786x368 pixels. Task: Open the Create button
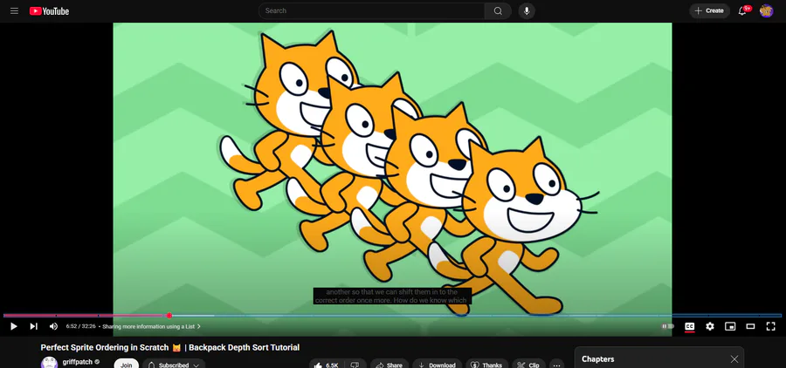pos(709,11)
